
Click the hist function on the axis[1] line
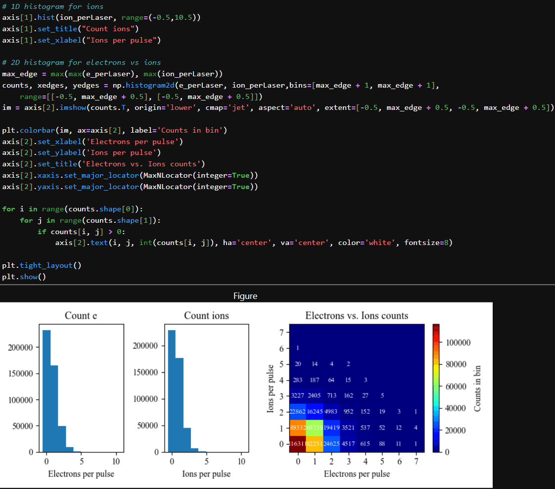point(45,17)
